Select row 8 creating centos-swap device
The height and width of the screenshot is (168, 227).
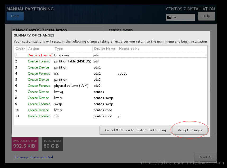[111, 98]
